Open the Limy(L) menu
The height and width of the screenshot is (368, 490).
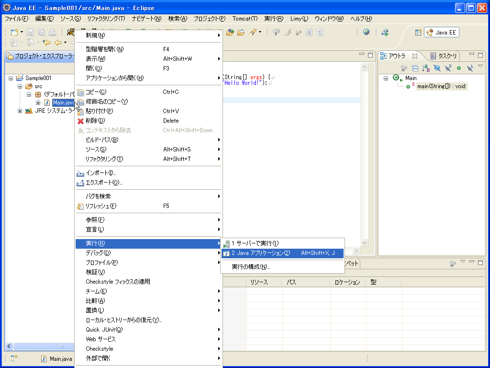click(x=299, y=19)
